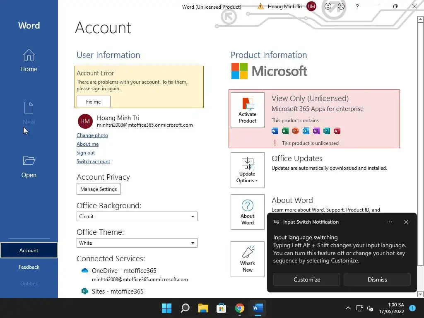Open File Explorer from taskbar
The image size is (424, 318).
[203, 308]
